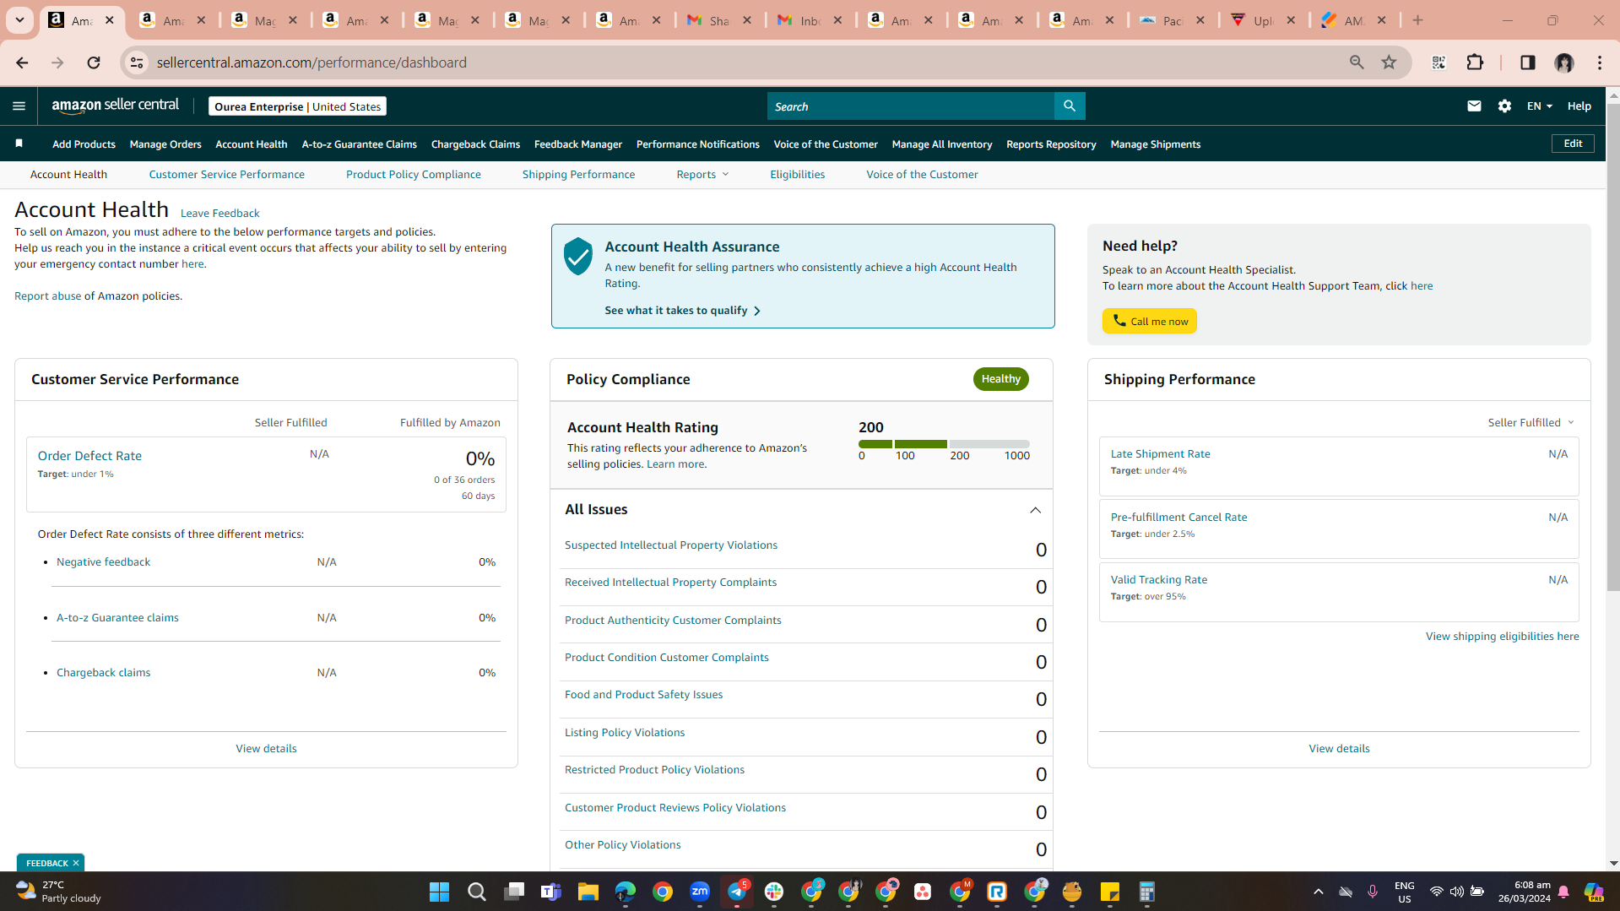
Task: Open Telegram from the taskbar
Action: 737,892
